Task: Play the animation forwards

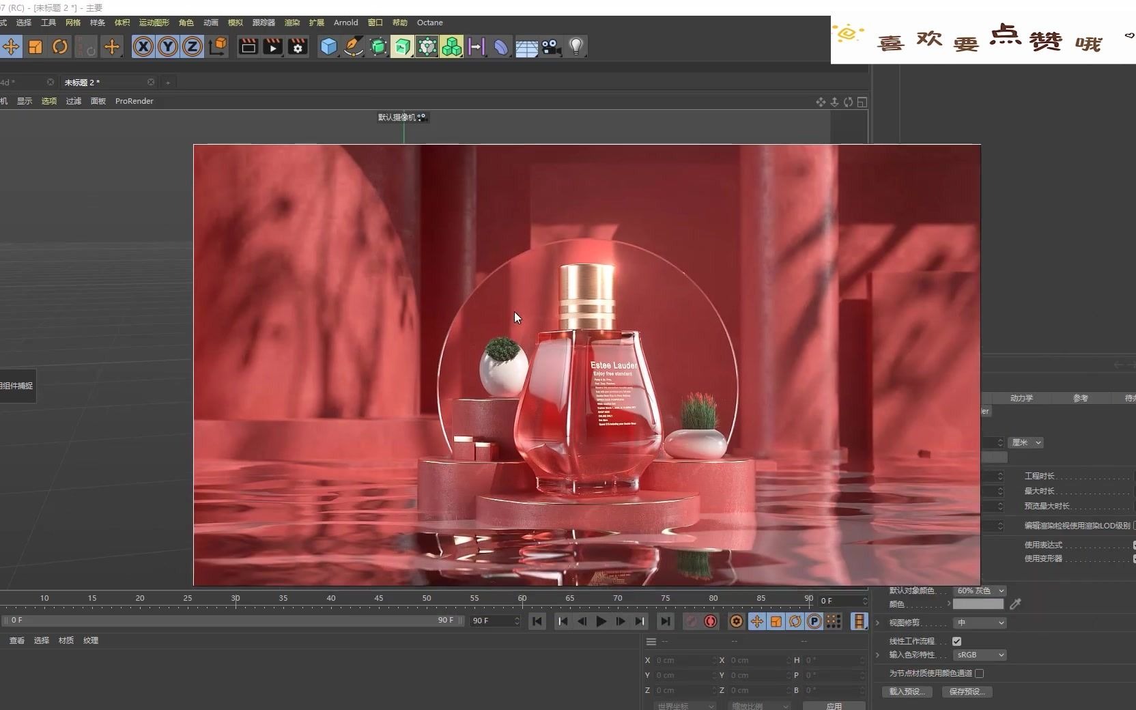Action: pos(601,621)
